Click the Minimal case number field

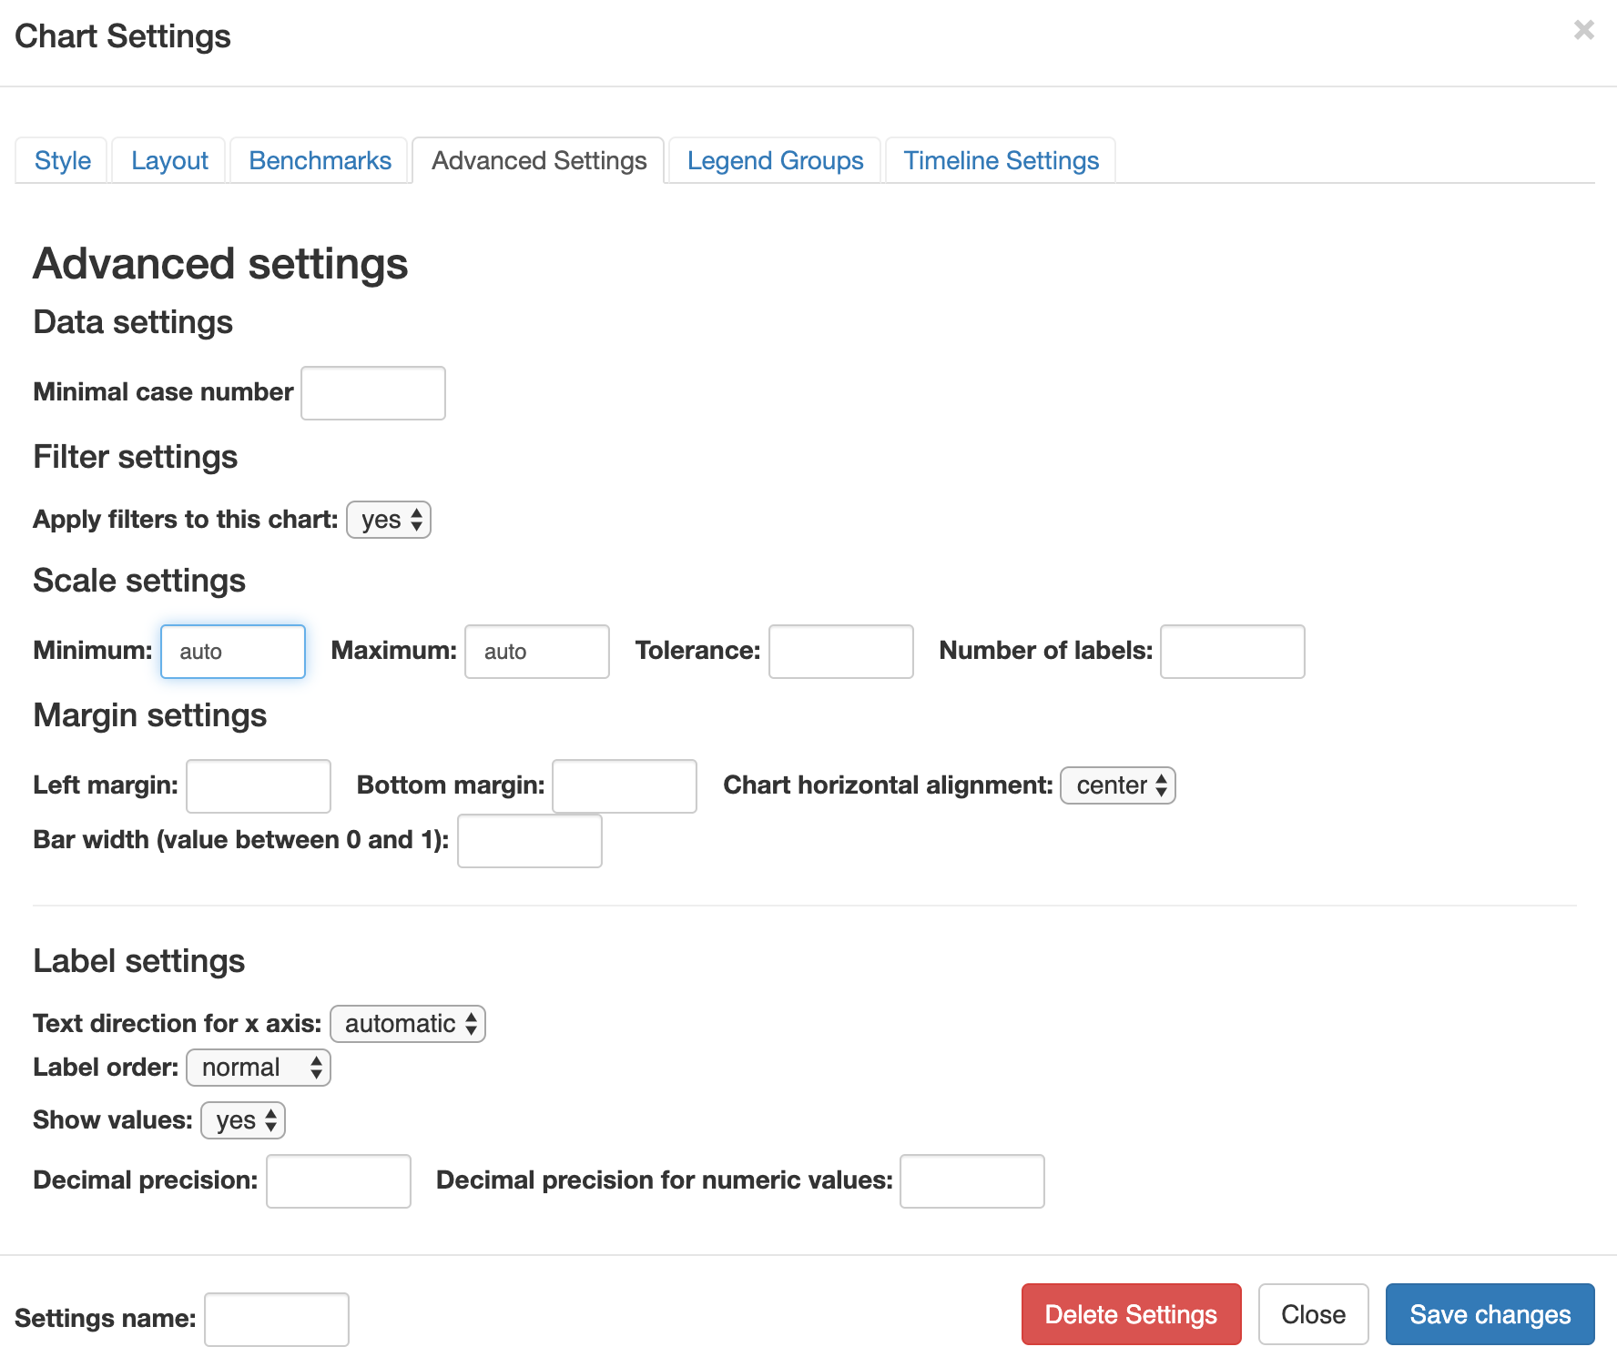pyautogui.click(x=373, y=393)
